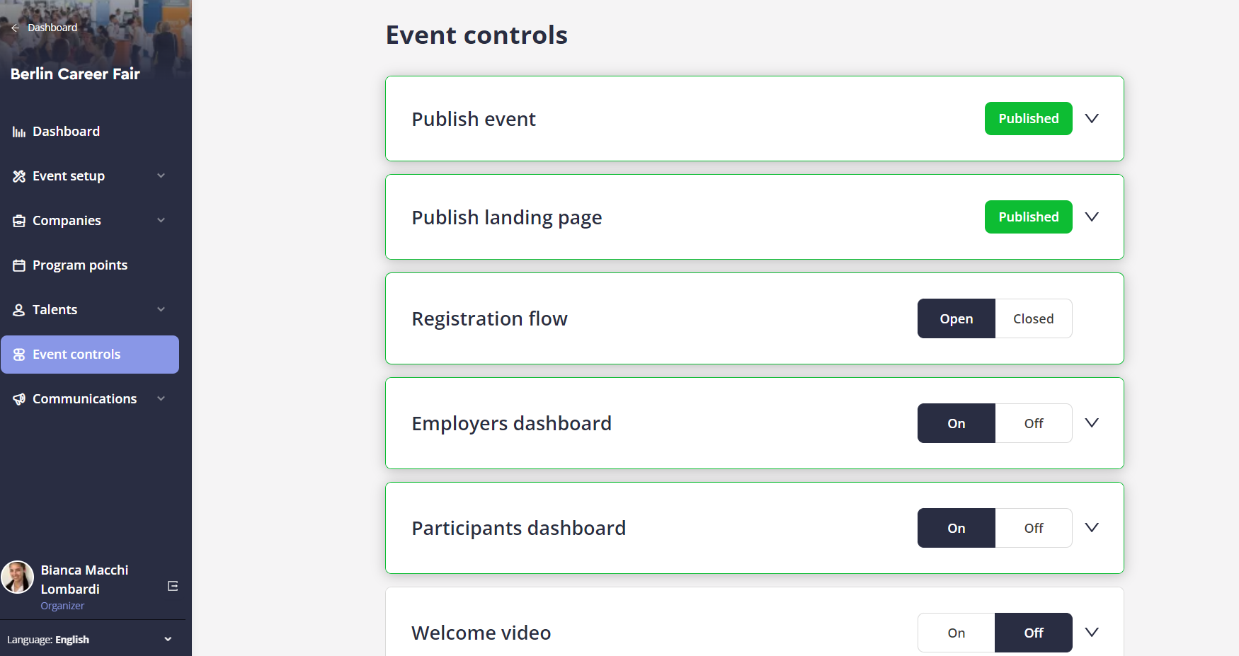
Task: Turn Participants dashboard Off
Action: [1034, 528]
